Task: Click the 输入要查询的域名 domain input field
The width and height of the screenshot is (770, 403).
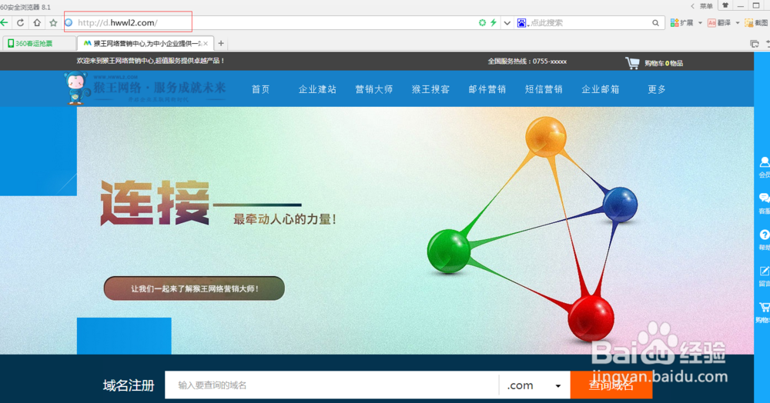Action: [331, 385]
